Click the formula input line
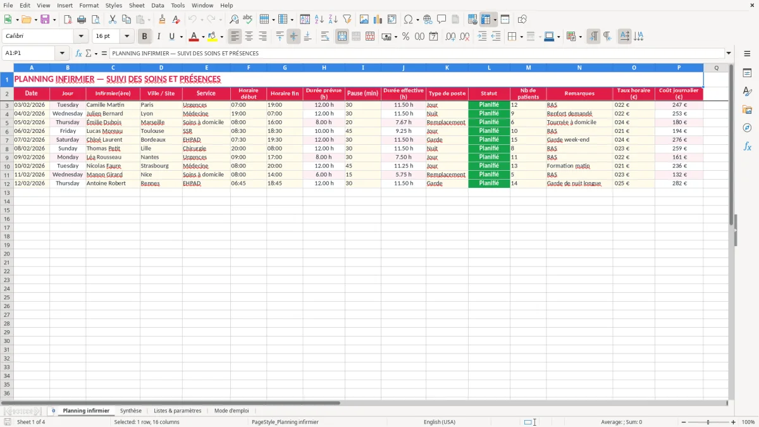The image size is (759, 427). pyautogui.click(x=416, y=53)
